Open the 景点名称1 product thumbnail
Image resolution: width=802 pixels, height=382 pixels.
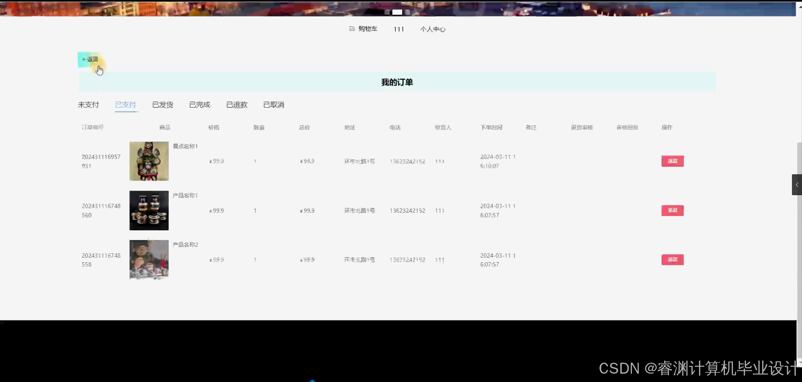tap(149, 161)
